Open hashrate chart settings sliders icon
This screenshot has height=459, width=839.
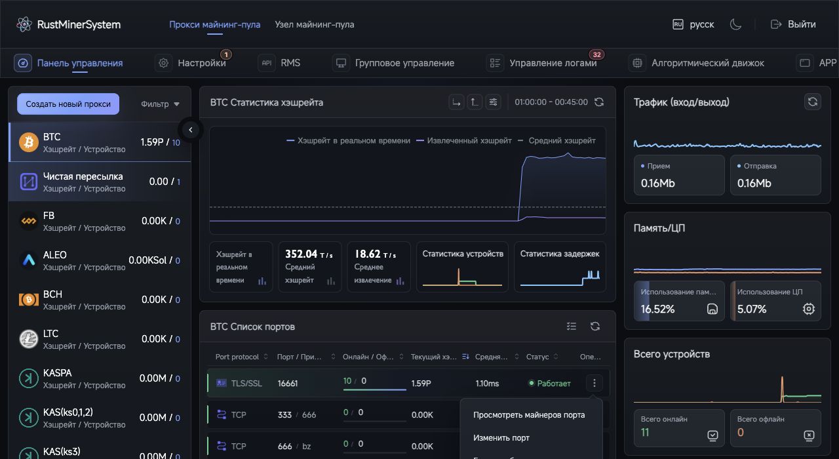point(493,102)
